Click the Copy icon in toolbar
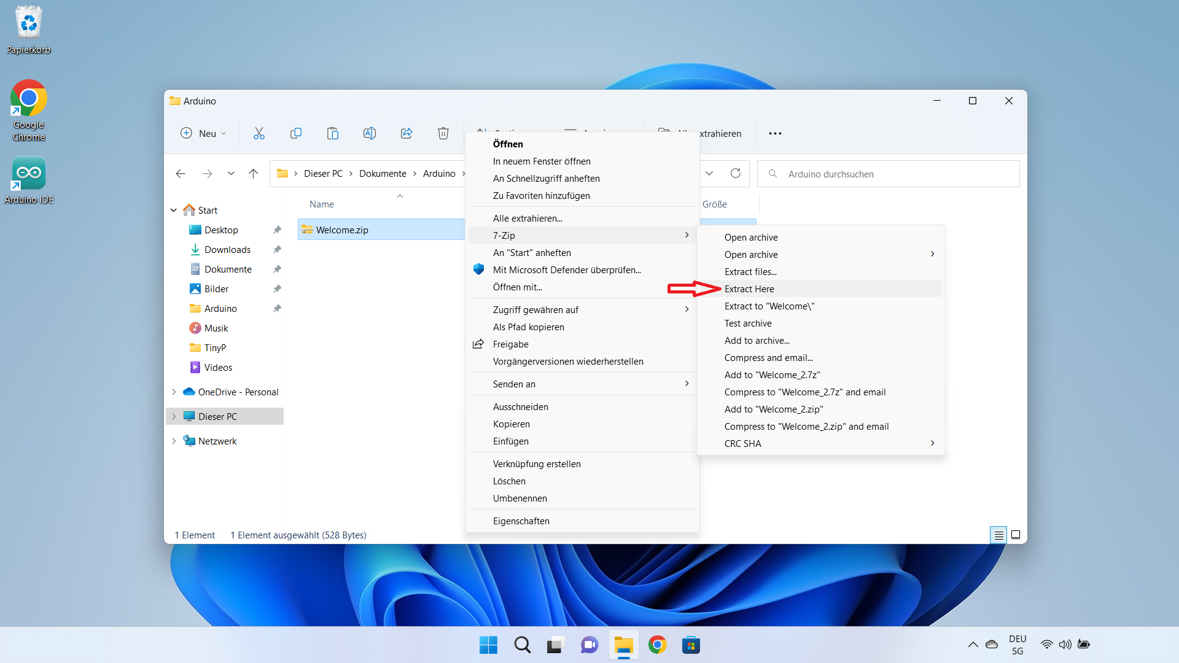Screen dimensions: 1179x663 pos(295,133)
